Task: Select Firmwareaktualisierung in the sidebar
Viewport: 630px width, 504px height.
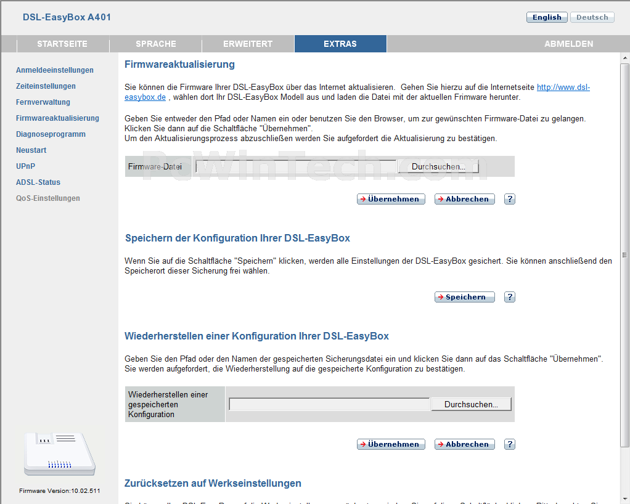Action: (57, 118)
